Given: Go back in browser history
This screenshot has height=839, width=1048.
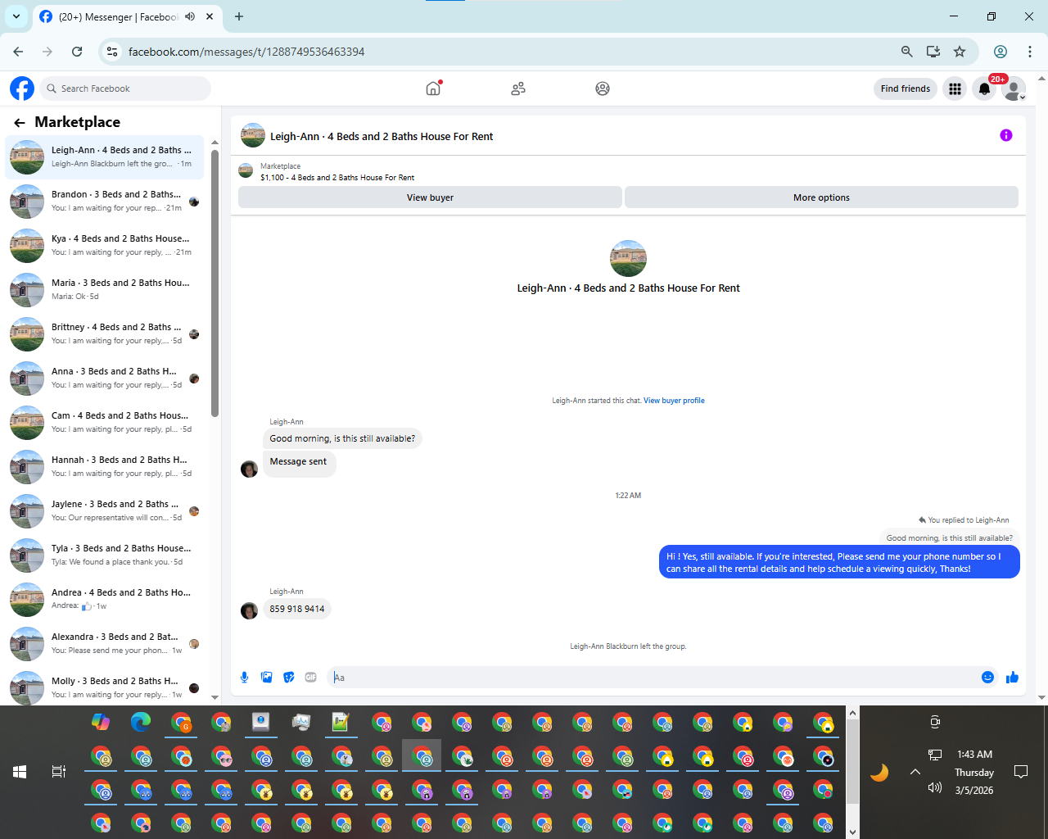Looking at the screenshot, I should [18, 52].
